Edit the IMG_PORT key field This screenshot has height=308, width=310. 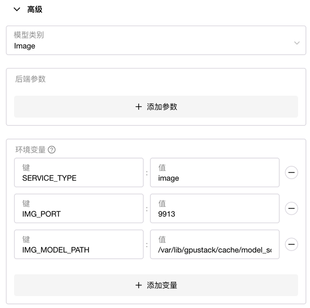79,208
